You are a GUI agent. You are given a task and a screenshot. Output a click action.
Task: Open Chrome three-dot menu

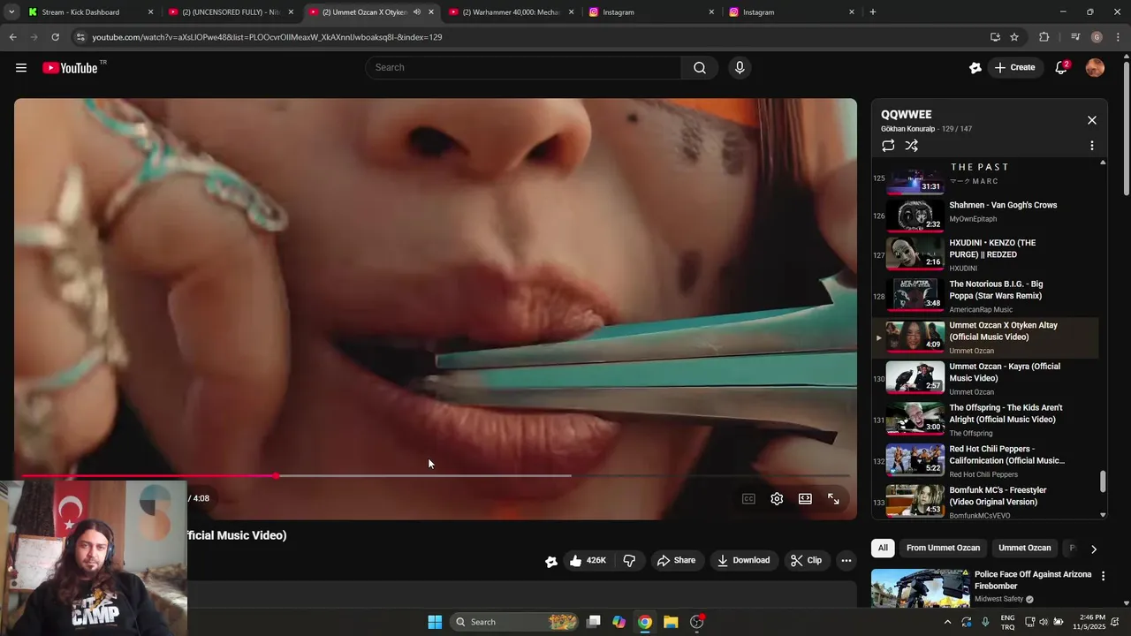[x=1119, y=37]
